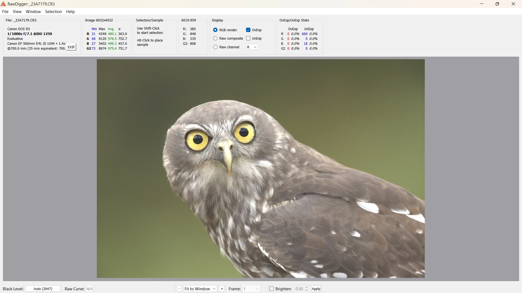Viewport: 522px width, 293px height.
Task: Open the Frame number dropdown
Action: [x=251, y=289]
